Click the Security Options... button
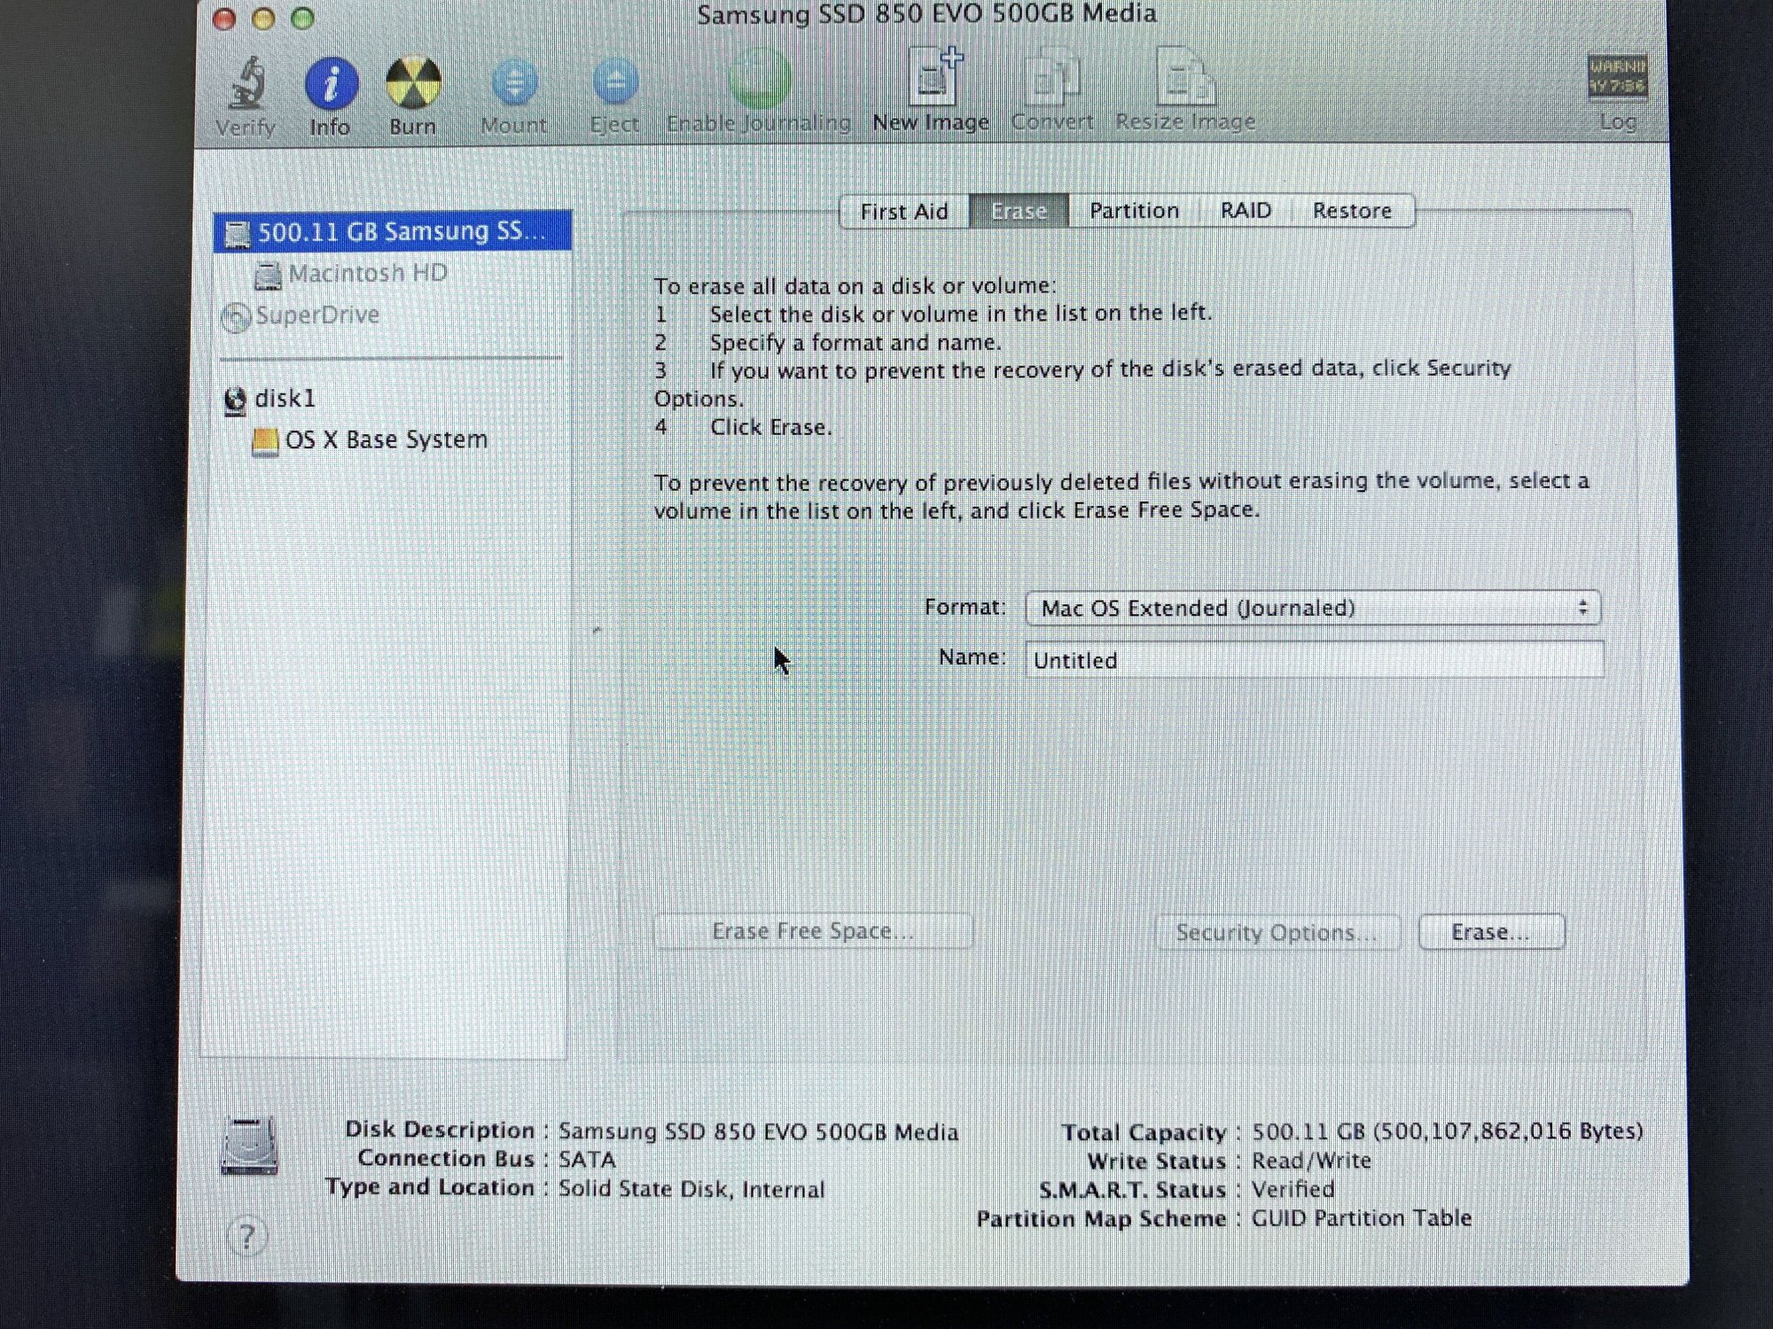This screenshot has height=1329, width=1773. pyautogui.click(x=1277, y=932)
